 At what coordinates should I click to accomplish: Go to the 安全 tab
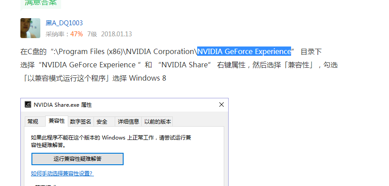102,122
